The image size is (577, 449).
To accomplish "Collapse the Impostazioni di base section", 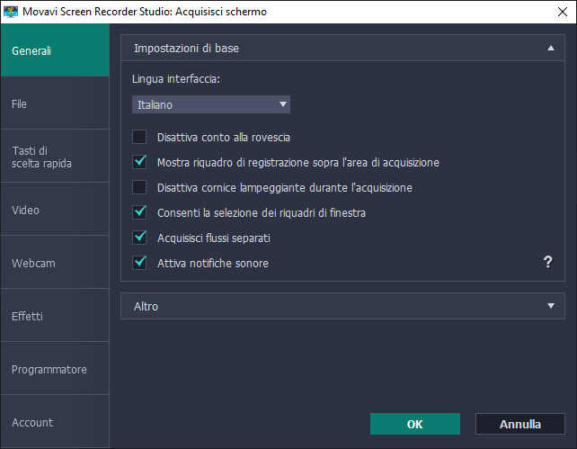I will 549,48.
